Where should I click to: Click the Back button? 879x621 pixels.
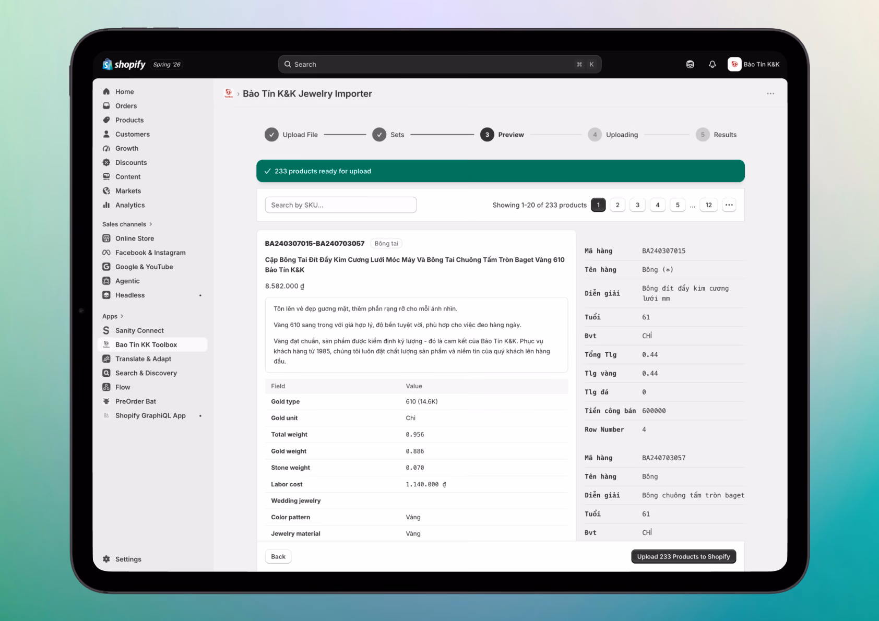tap(278, 557)
